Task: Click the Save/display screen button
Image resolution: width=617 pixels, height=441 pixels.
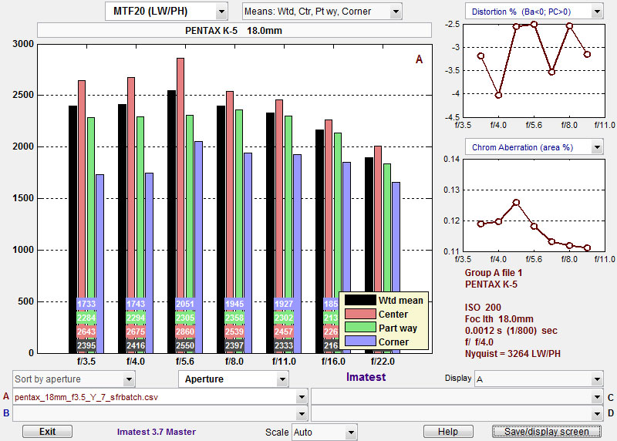Action: [x=547, y=432]
